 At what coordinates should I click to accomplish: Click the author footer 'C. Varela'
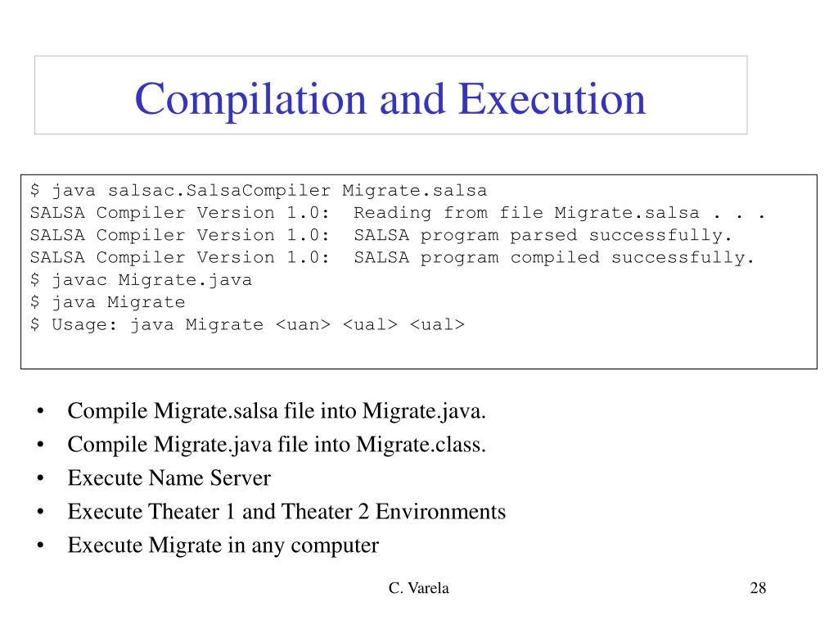[418, 588]
